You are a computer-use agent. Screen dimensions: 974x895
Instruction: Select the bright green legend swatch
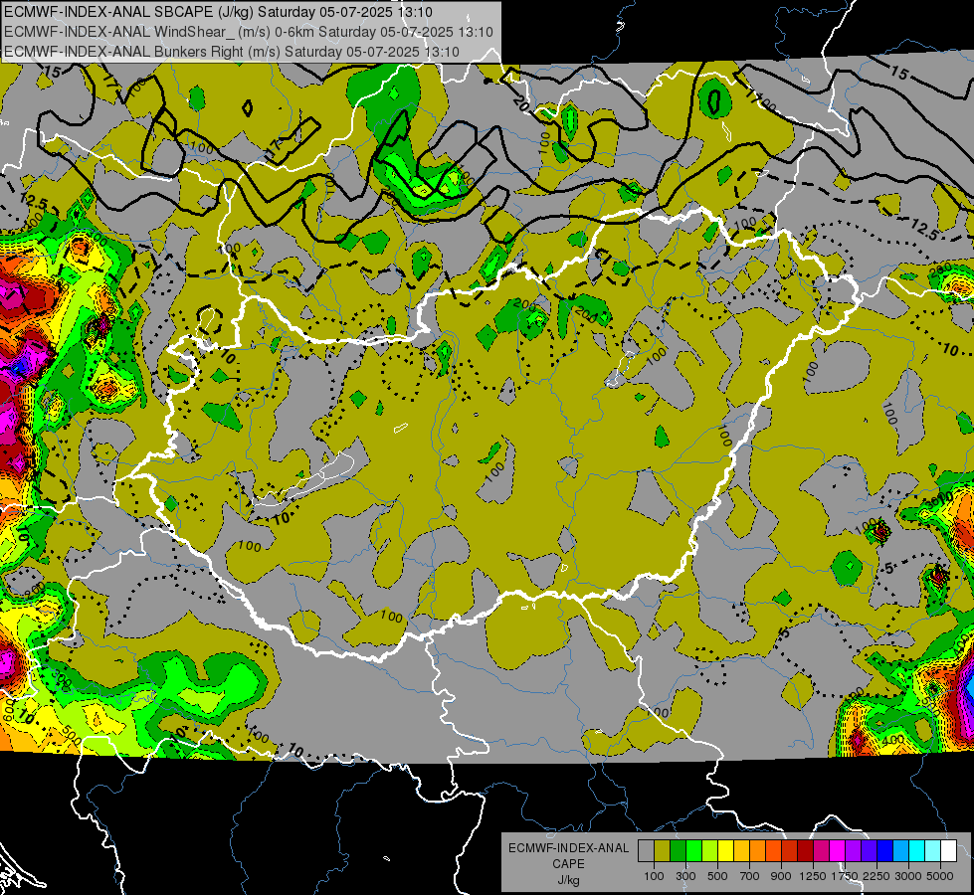pyautogui.click(x=693, y=850)
